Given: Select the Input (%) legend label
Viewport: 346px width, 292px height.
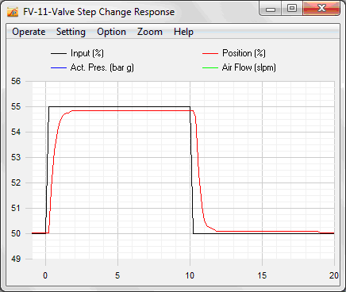Looking at the screenshot, I should [x=87, y=53].
